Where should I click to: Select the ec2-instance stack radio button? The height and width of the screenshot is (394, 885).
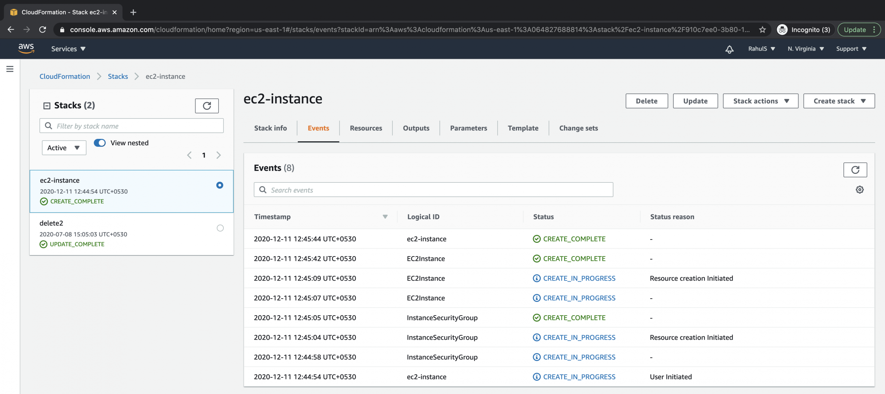pyautogui.click(x=220, y=185)
